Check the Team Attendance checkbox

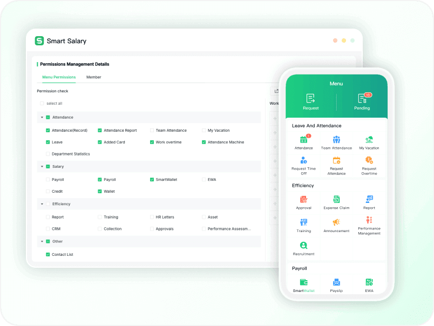click(x=152, y=130)
